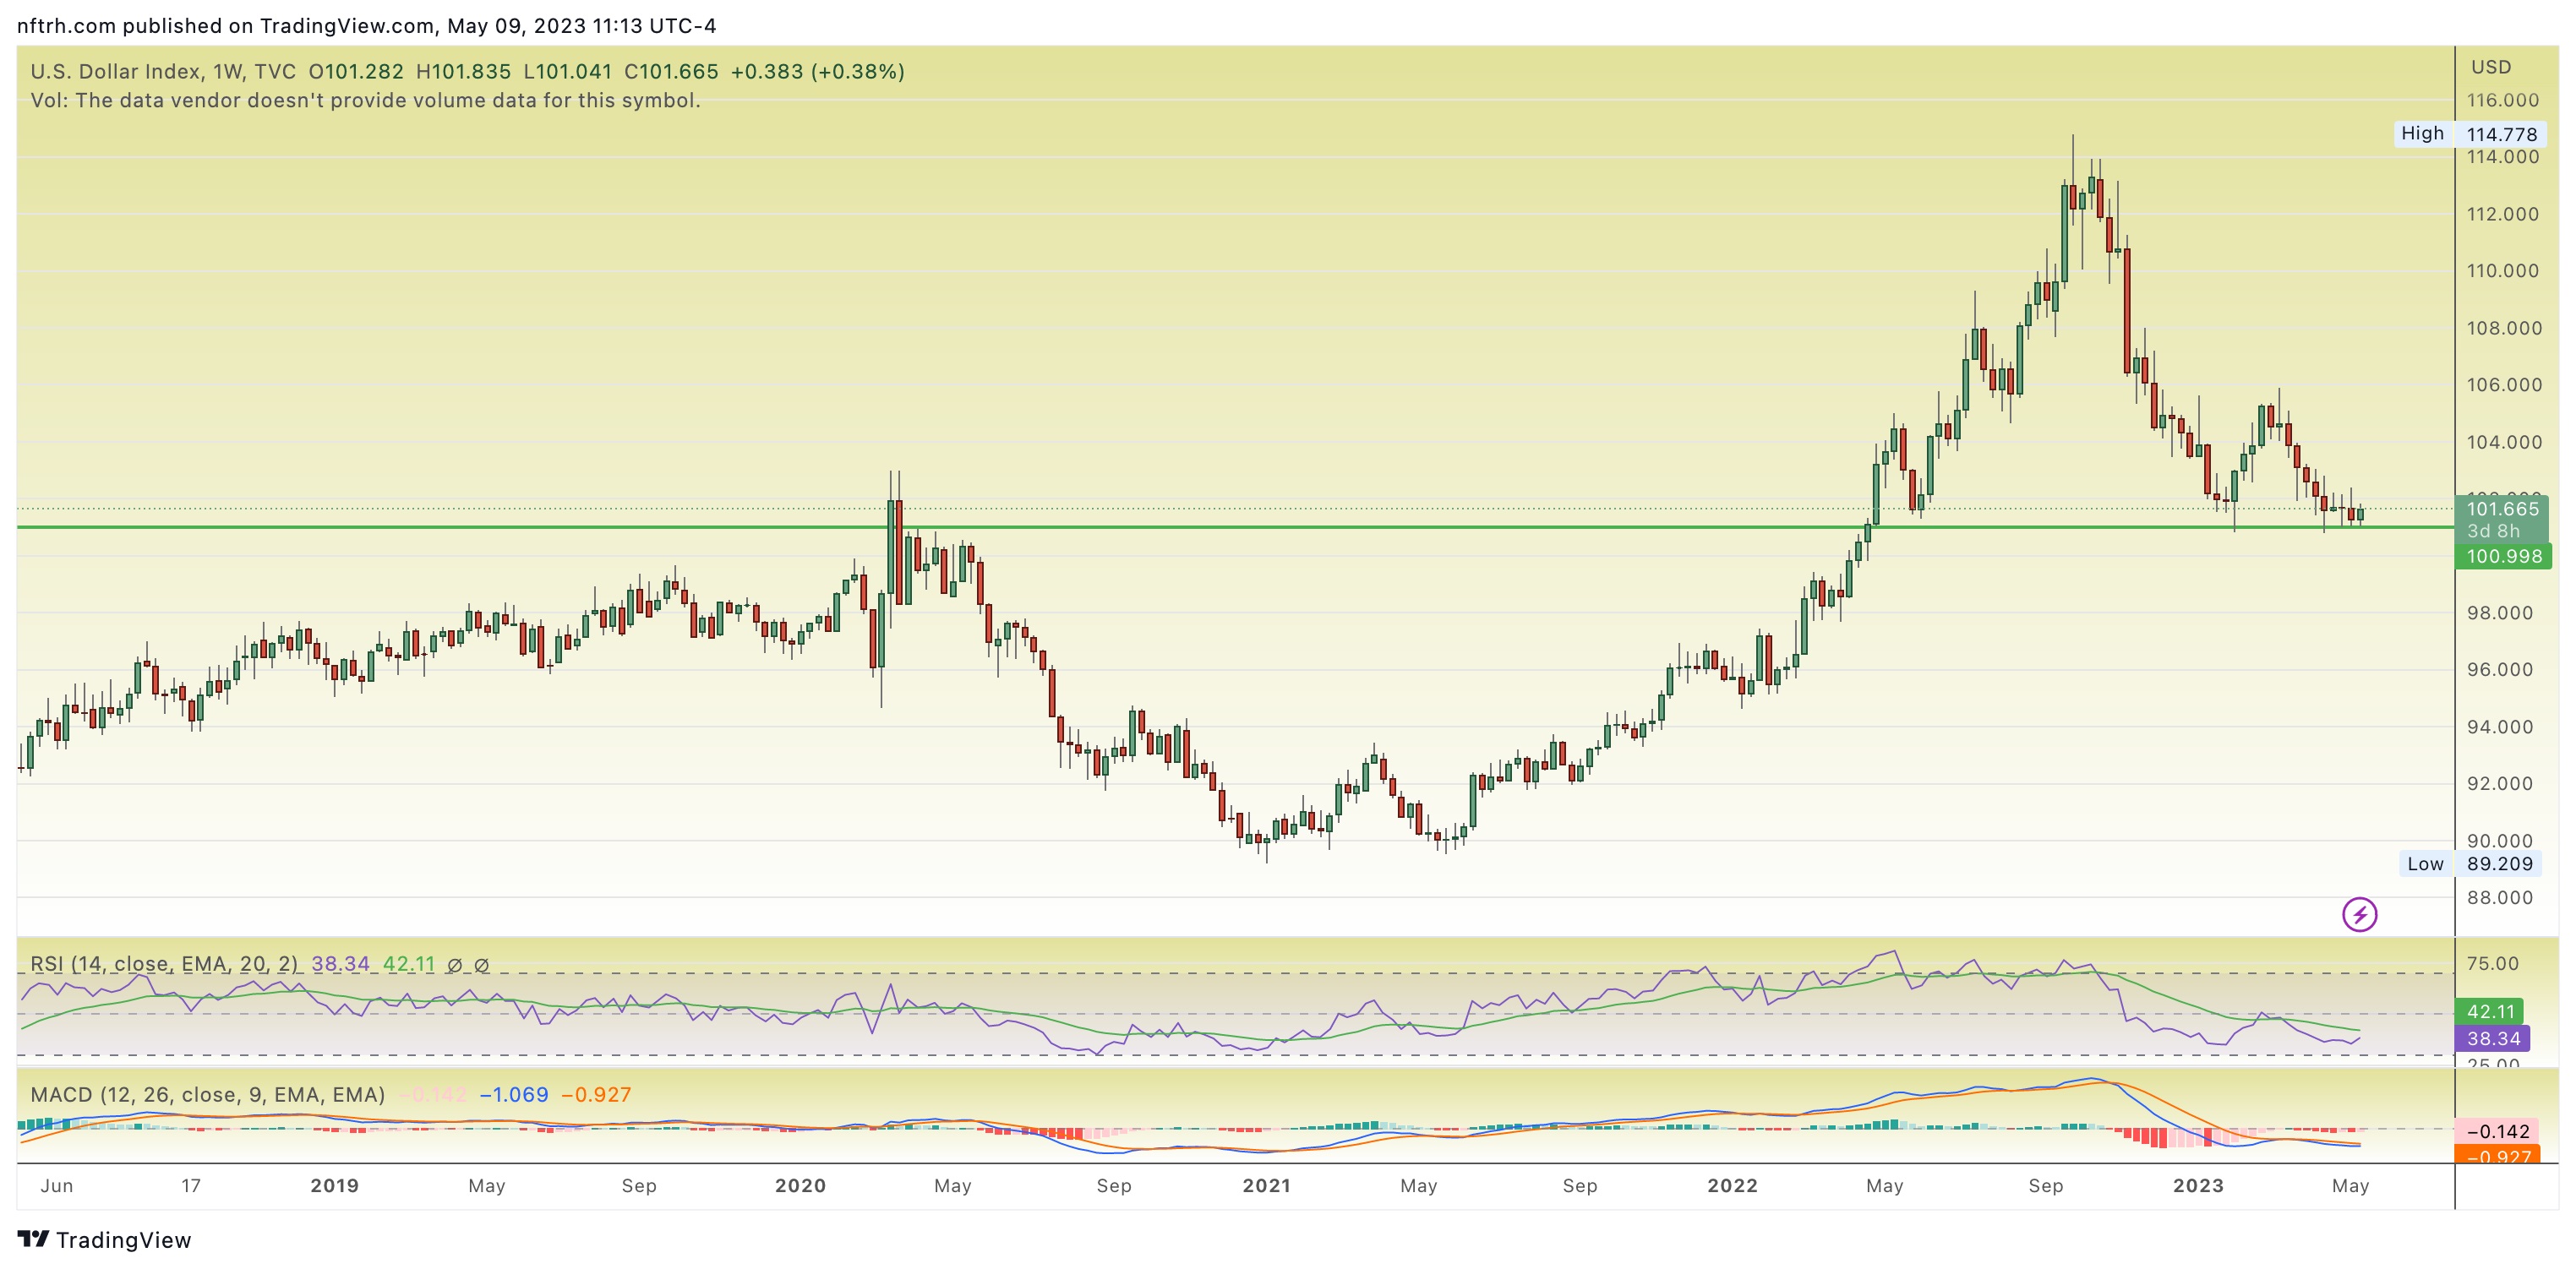The width and height of the screenshot is (2576, 1269).
Task: Click the TradingView logo icon
Action: tap(33, 1239)
